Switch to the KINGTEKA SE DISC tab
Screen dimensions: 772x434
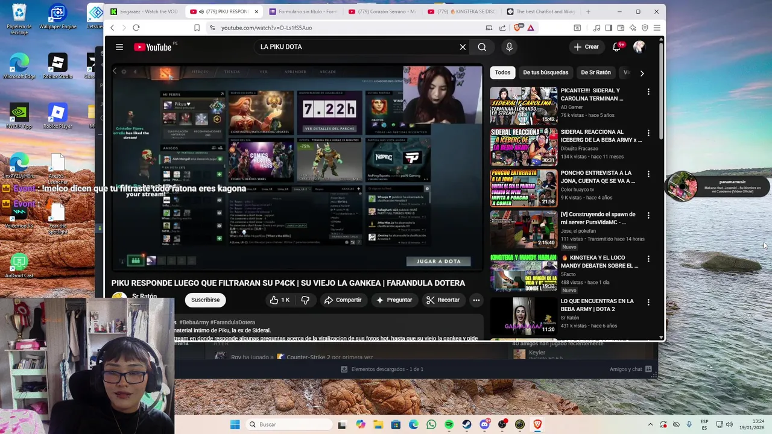pyautogui.click(x=461, y=11)
